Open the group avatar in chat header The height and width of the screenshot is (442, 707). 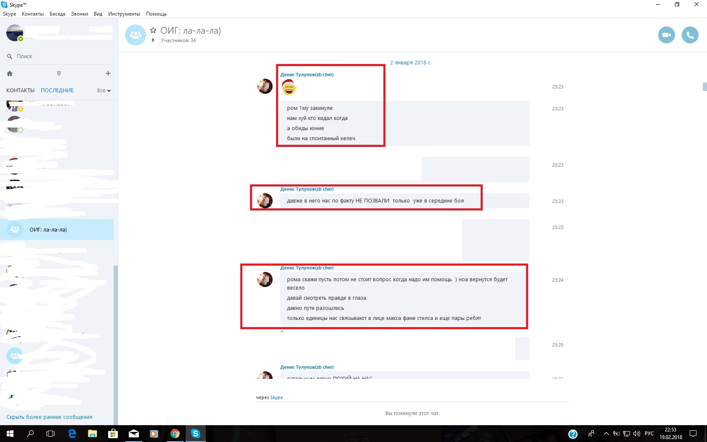point(136,35)
